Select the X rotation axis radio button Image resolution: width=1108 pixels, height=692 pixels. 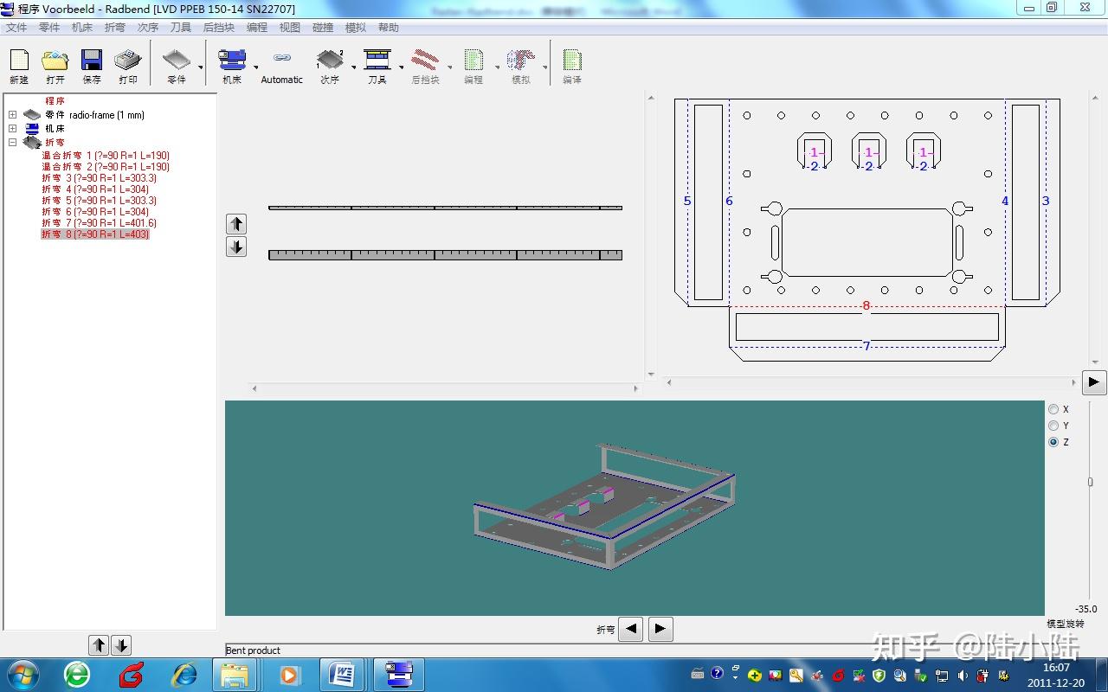pyautogui.click(x=1053, y=409)
